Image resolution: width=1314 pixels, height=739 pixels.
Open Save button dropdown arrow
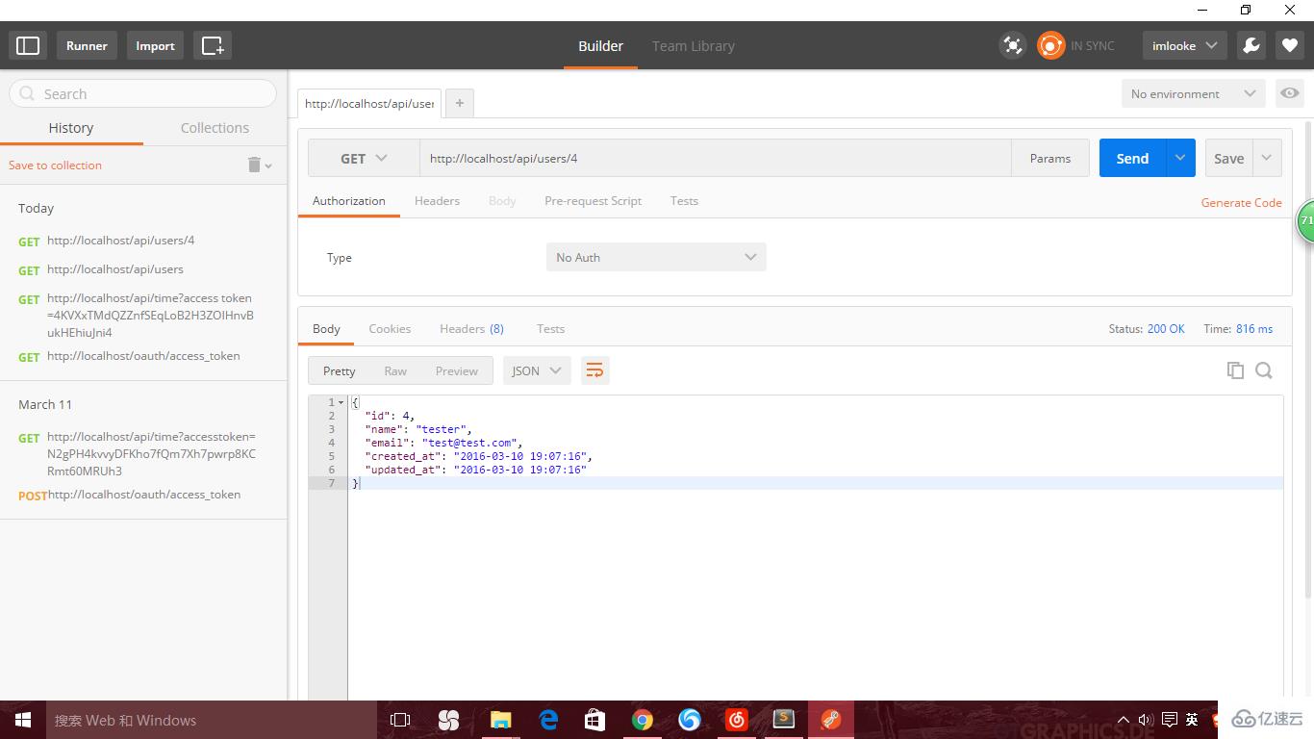click(1267, 158)
